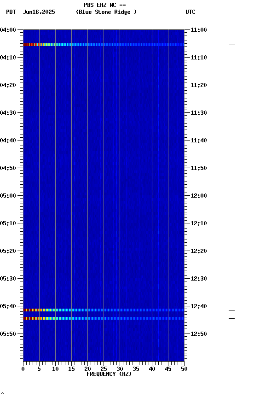Click the 04:00 PDT time label
The height and width of the screenshot is (398, 254).
(x=8, y=30)
